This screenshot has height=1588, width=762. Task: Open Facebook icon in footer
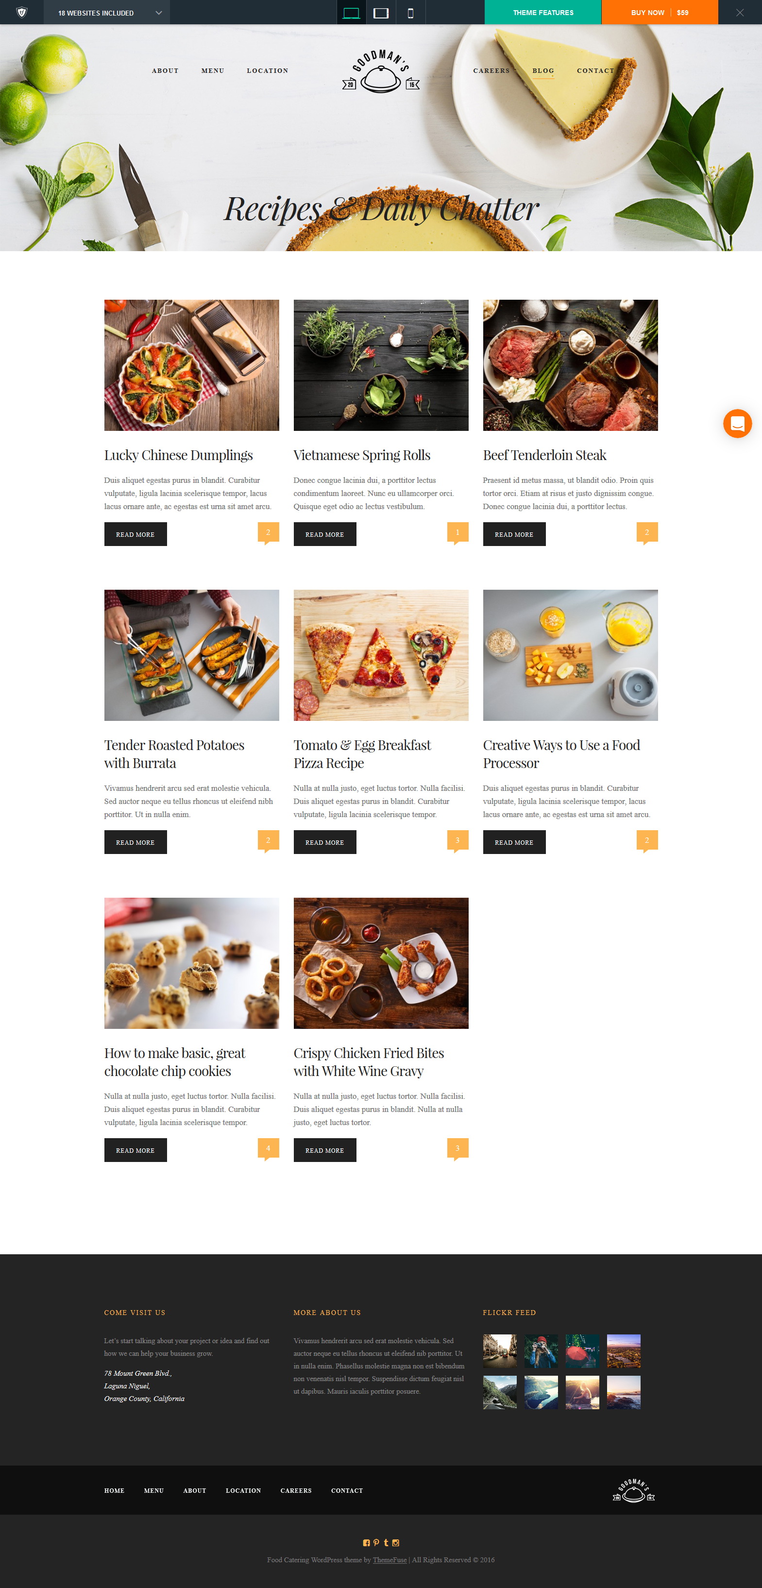pos(366,1542)
